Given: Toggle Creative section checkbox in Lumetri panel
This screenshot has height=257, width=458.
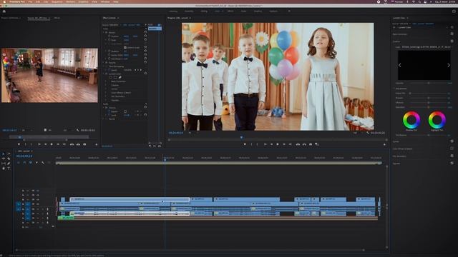Looking at the screenshot, I should [452, 41].
